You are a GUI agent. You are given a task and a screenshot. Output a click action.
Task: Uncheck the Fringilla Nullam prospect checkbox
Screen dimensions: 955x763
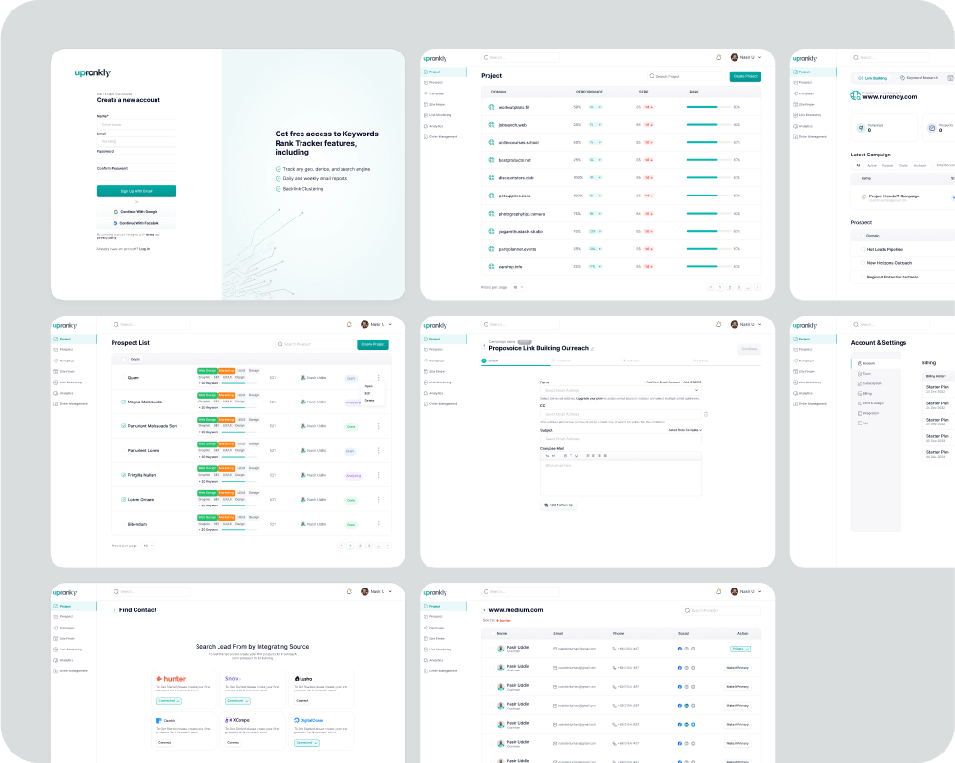(x=123, y=475)
